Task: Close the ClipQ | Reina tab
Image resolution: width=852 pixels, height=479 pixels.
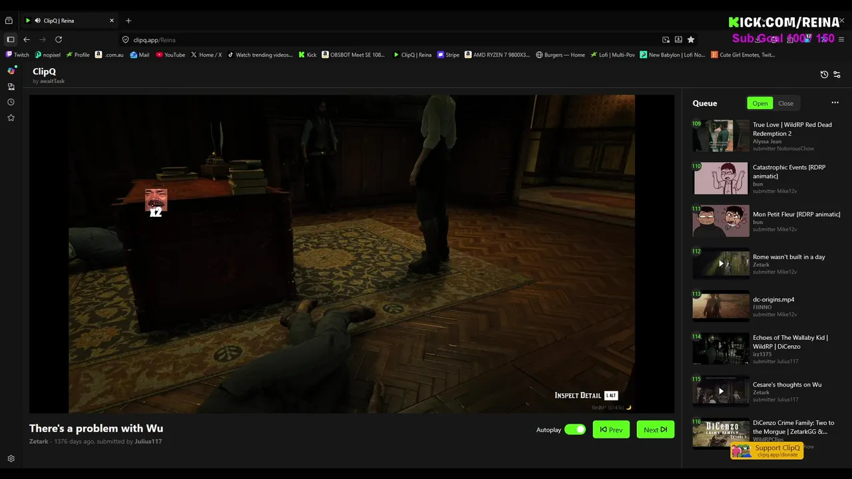Action: pos(112,21)
